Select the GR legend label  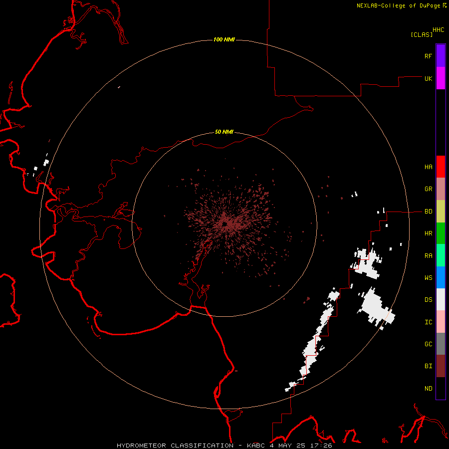point(428,189)
